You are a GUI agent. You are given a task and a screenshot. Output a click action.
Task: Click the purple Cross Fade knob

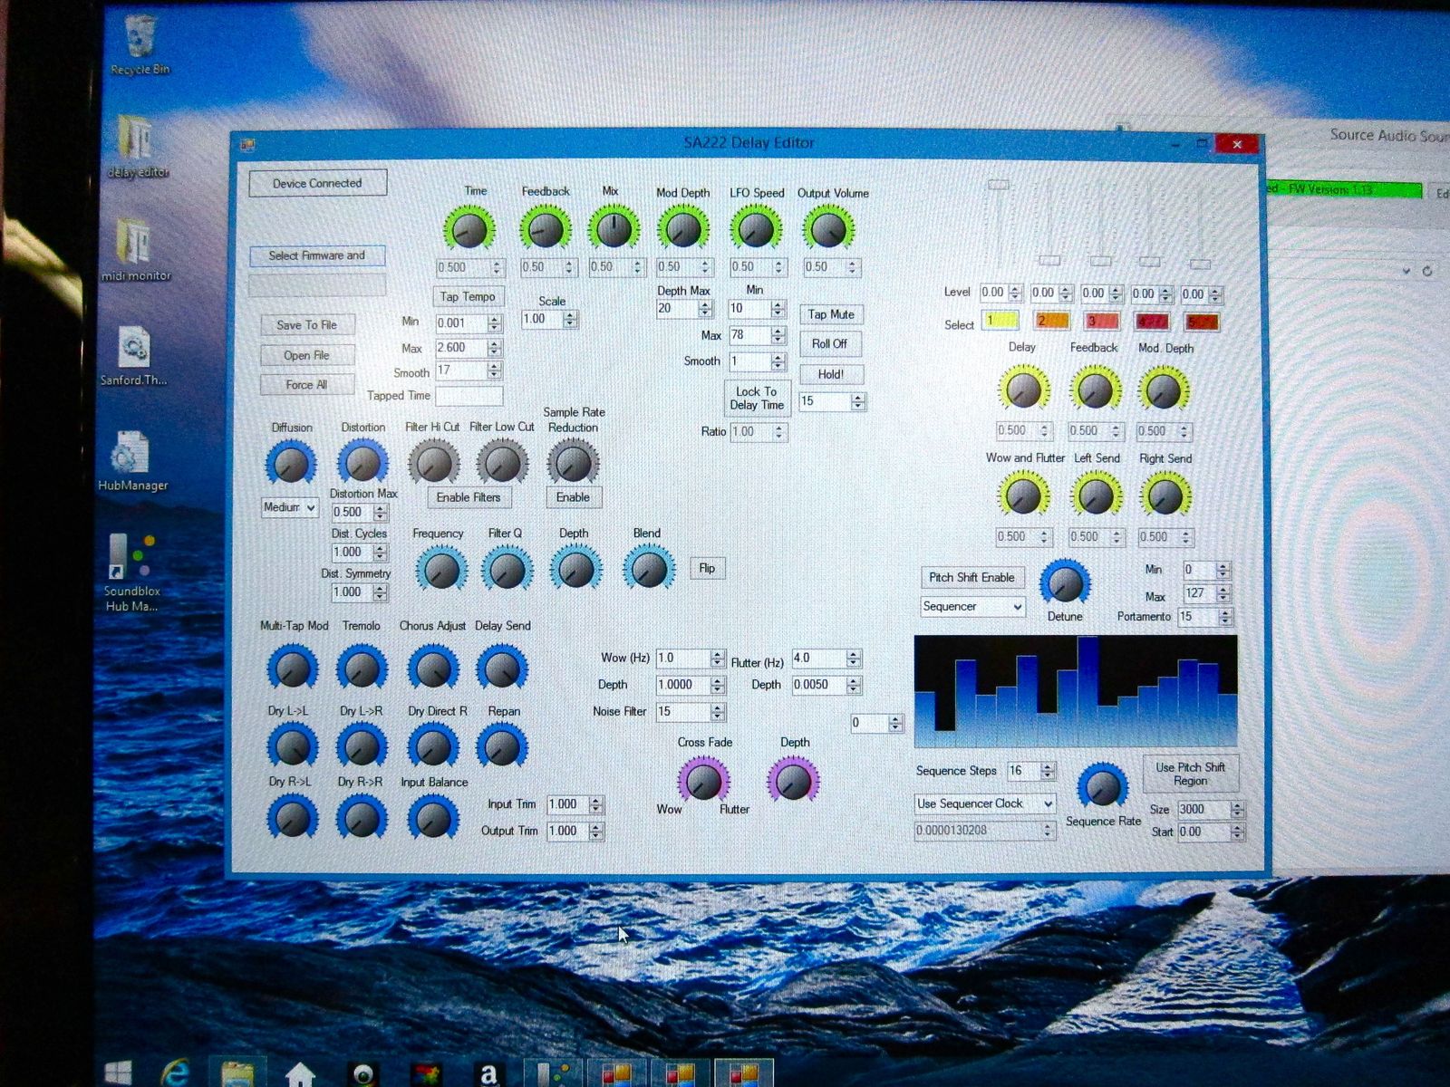point(703,781)
